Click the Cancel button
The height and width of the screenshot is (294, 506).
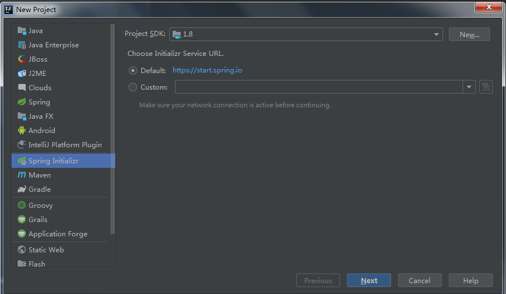(x=420, y=280)
